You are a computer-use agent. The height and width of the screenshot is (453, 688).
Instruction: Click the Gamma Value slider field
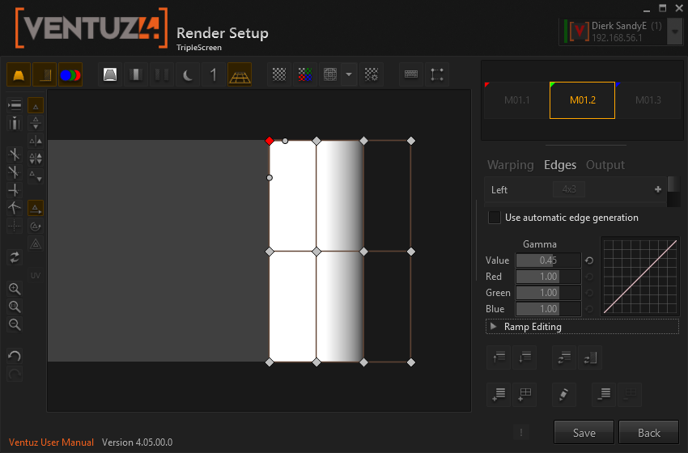coord(548,260)
